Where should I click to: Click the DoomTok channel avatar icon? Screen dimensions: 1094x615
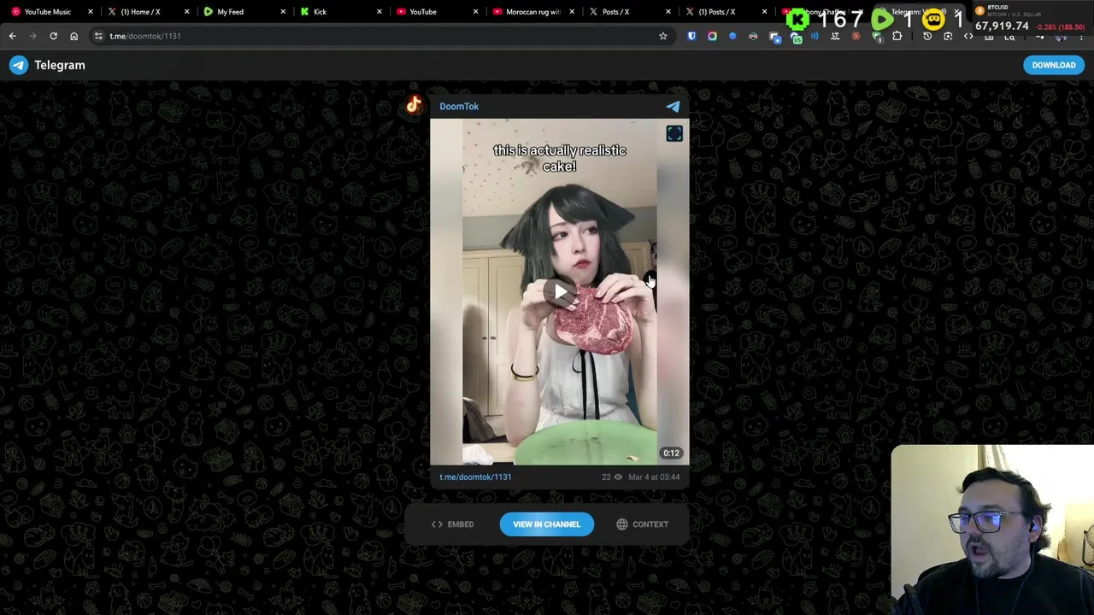point(414,105)
